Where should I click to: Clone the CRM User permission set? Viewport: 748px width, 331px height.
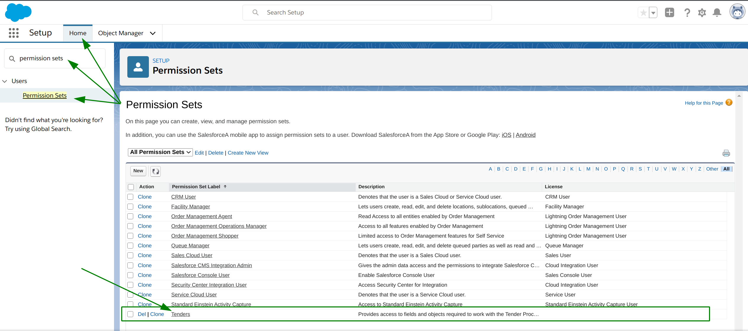tap(144, 197)
